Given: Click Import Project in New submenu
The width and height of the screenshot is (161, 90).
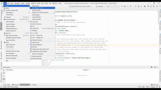Looking at the screenshot, I should (43, 10).
